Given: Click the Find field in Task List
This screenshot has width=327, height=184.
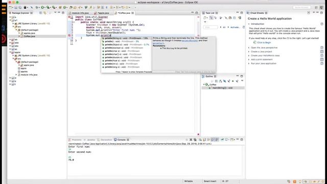Looking at the screenshot, I should click(x=210, y=27).
